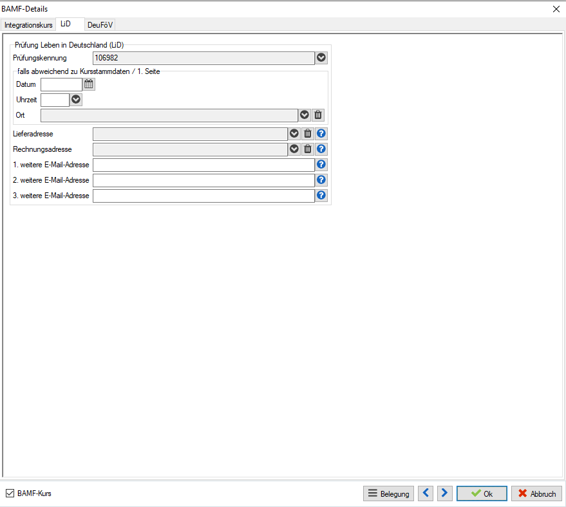Screen dimensions: 566x507
Task: Focus the Uhrzeit input field
Action: (55, 100)
